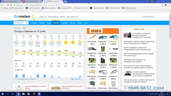
Task: Switch to the Формула 1 browser tab
Action: click(x=32, y=2)
